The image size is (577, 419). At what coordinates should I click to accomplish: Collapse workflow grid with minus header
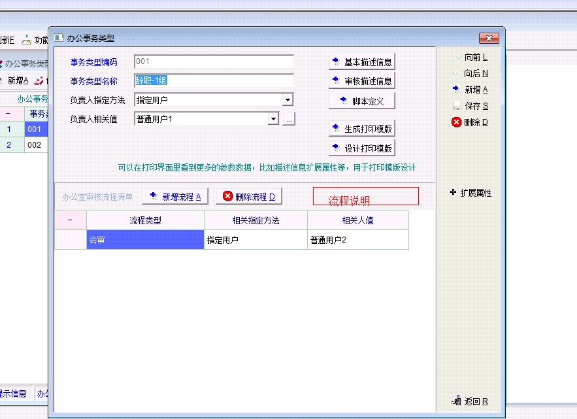70,220
